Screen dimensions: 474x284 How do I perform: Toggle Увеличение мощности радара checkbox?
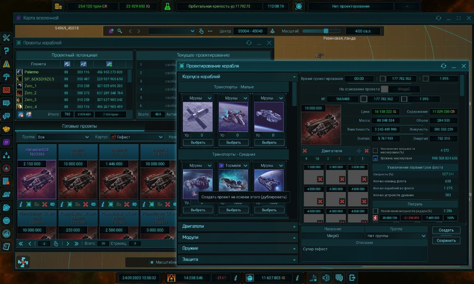click(375, 211)
